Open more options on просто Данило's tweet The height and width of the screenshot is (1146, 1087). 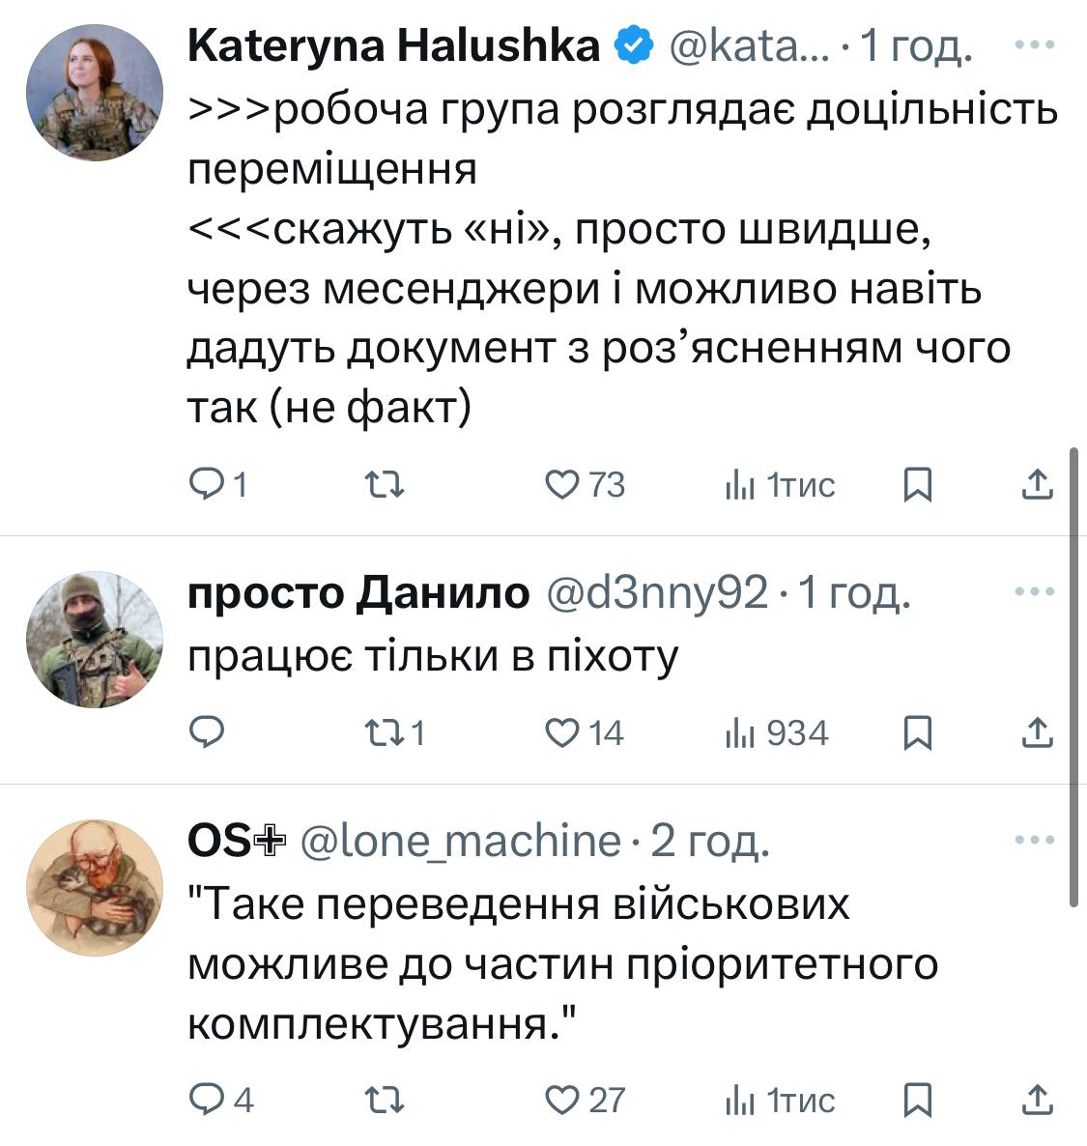pos(1035,591)
